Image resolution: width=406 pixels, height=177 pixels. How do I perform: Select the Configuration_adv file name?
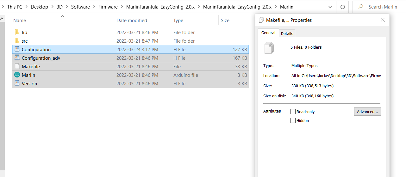[41, 58]
